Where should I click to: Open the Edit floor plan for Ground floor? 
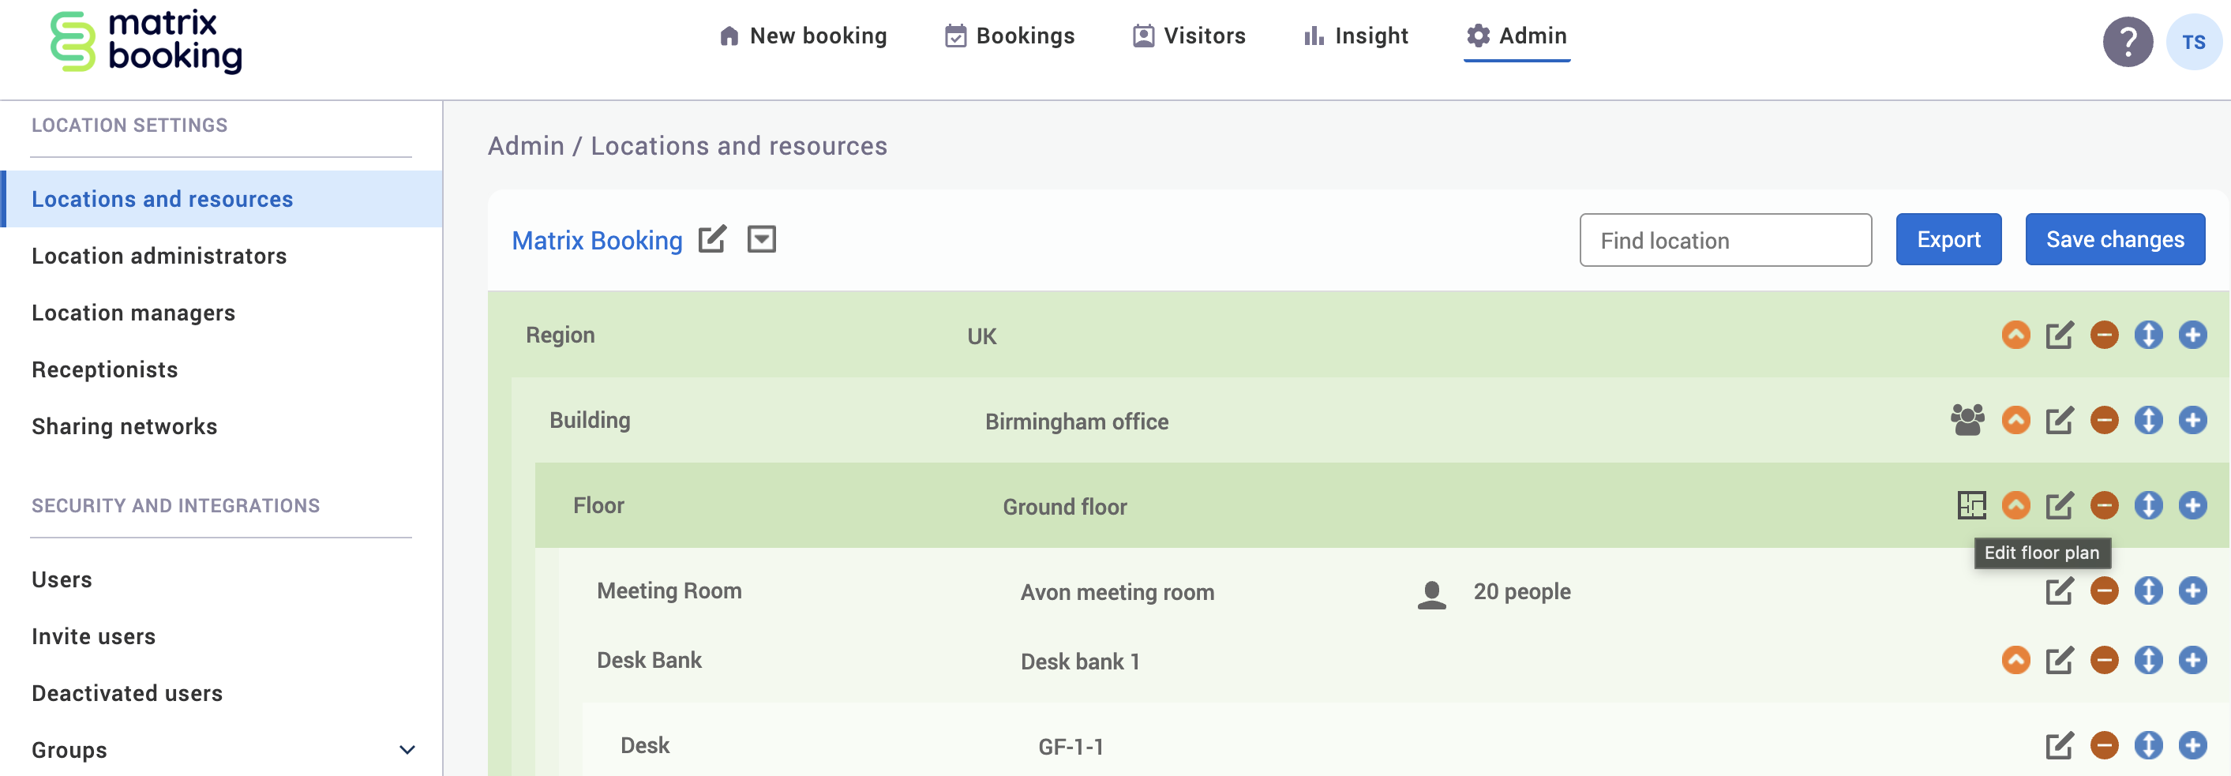point(1972,506)
